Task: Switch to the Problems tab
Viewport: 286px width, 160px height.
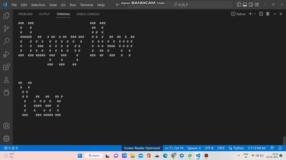Action: [25, 14]
